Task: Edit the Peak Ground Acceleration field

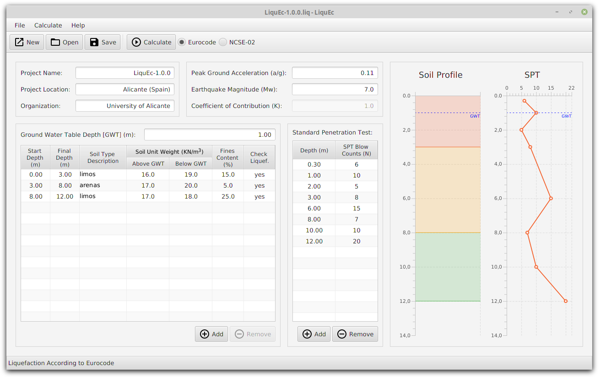Action: point(335,73)
